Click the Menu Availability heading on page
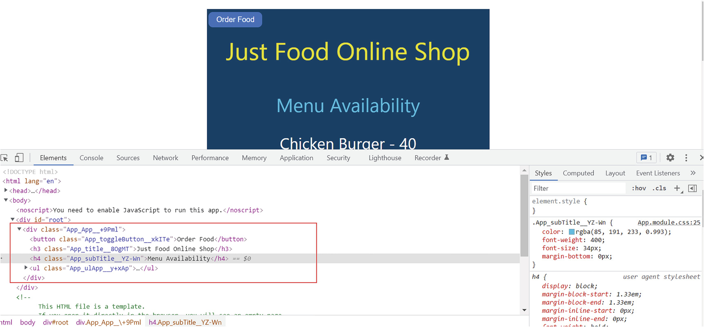Image resolution: width=704 pixels, height=327 pixels. (348, 106)
